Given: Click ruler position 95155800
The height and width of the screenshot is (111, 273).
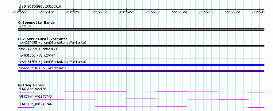Looking at the screenshot, I should click(x=233, y=12).
